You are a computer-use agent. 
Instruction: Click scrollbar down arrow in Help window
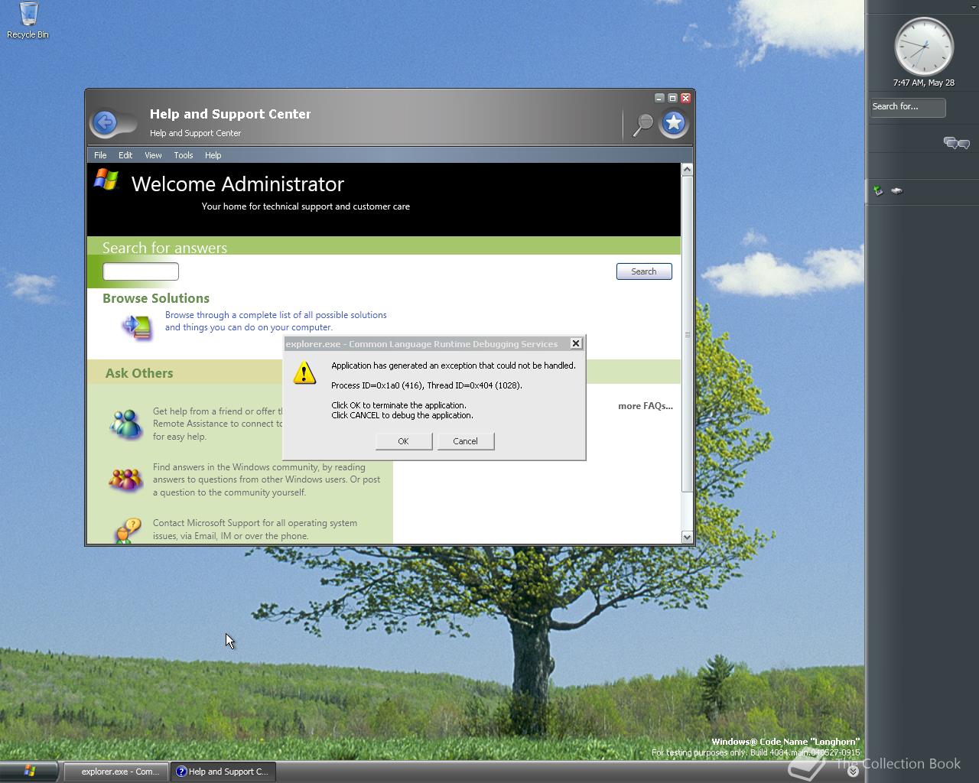tap(687, 537)
